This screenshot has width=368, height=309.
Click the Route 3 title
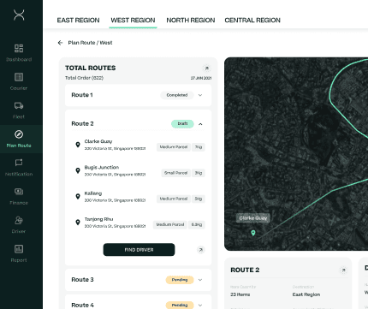[82, 280]
